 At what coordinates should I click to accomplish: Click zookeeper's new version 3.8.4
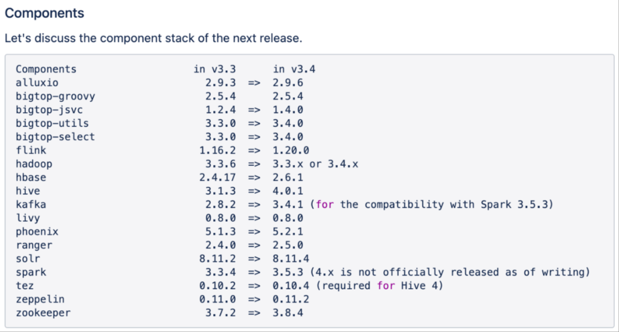288,313
